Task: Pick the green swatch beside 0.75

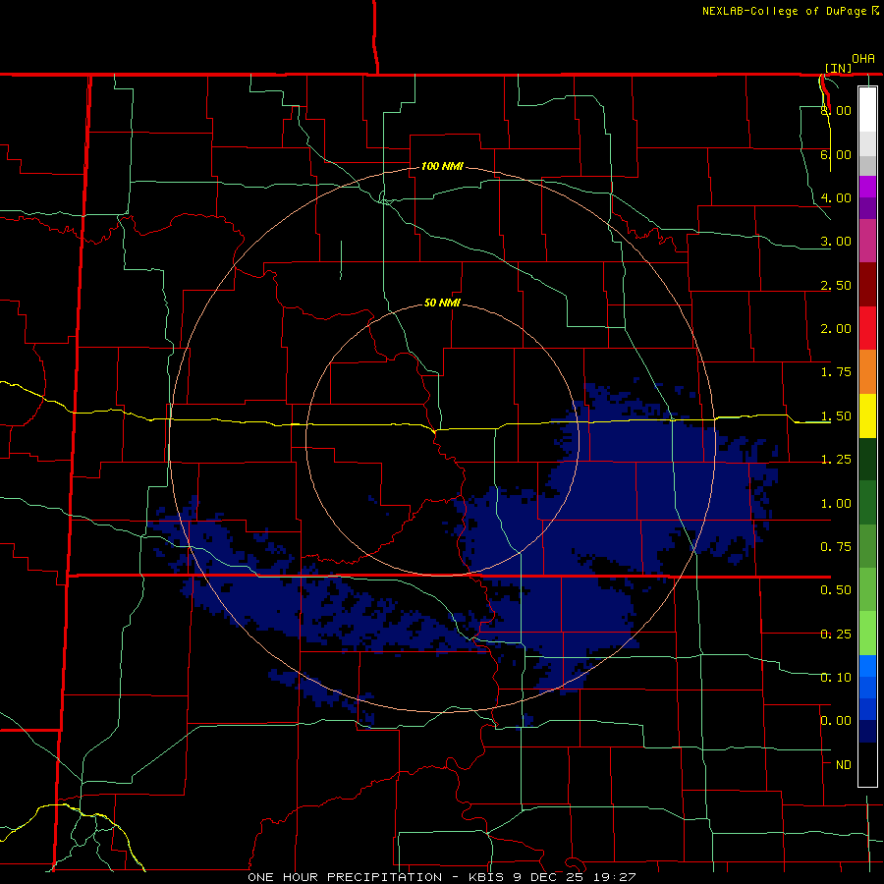Action: tap(867, 546)
